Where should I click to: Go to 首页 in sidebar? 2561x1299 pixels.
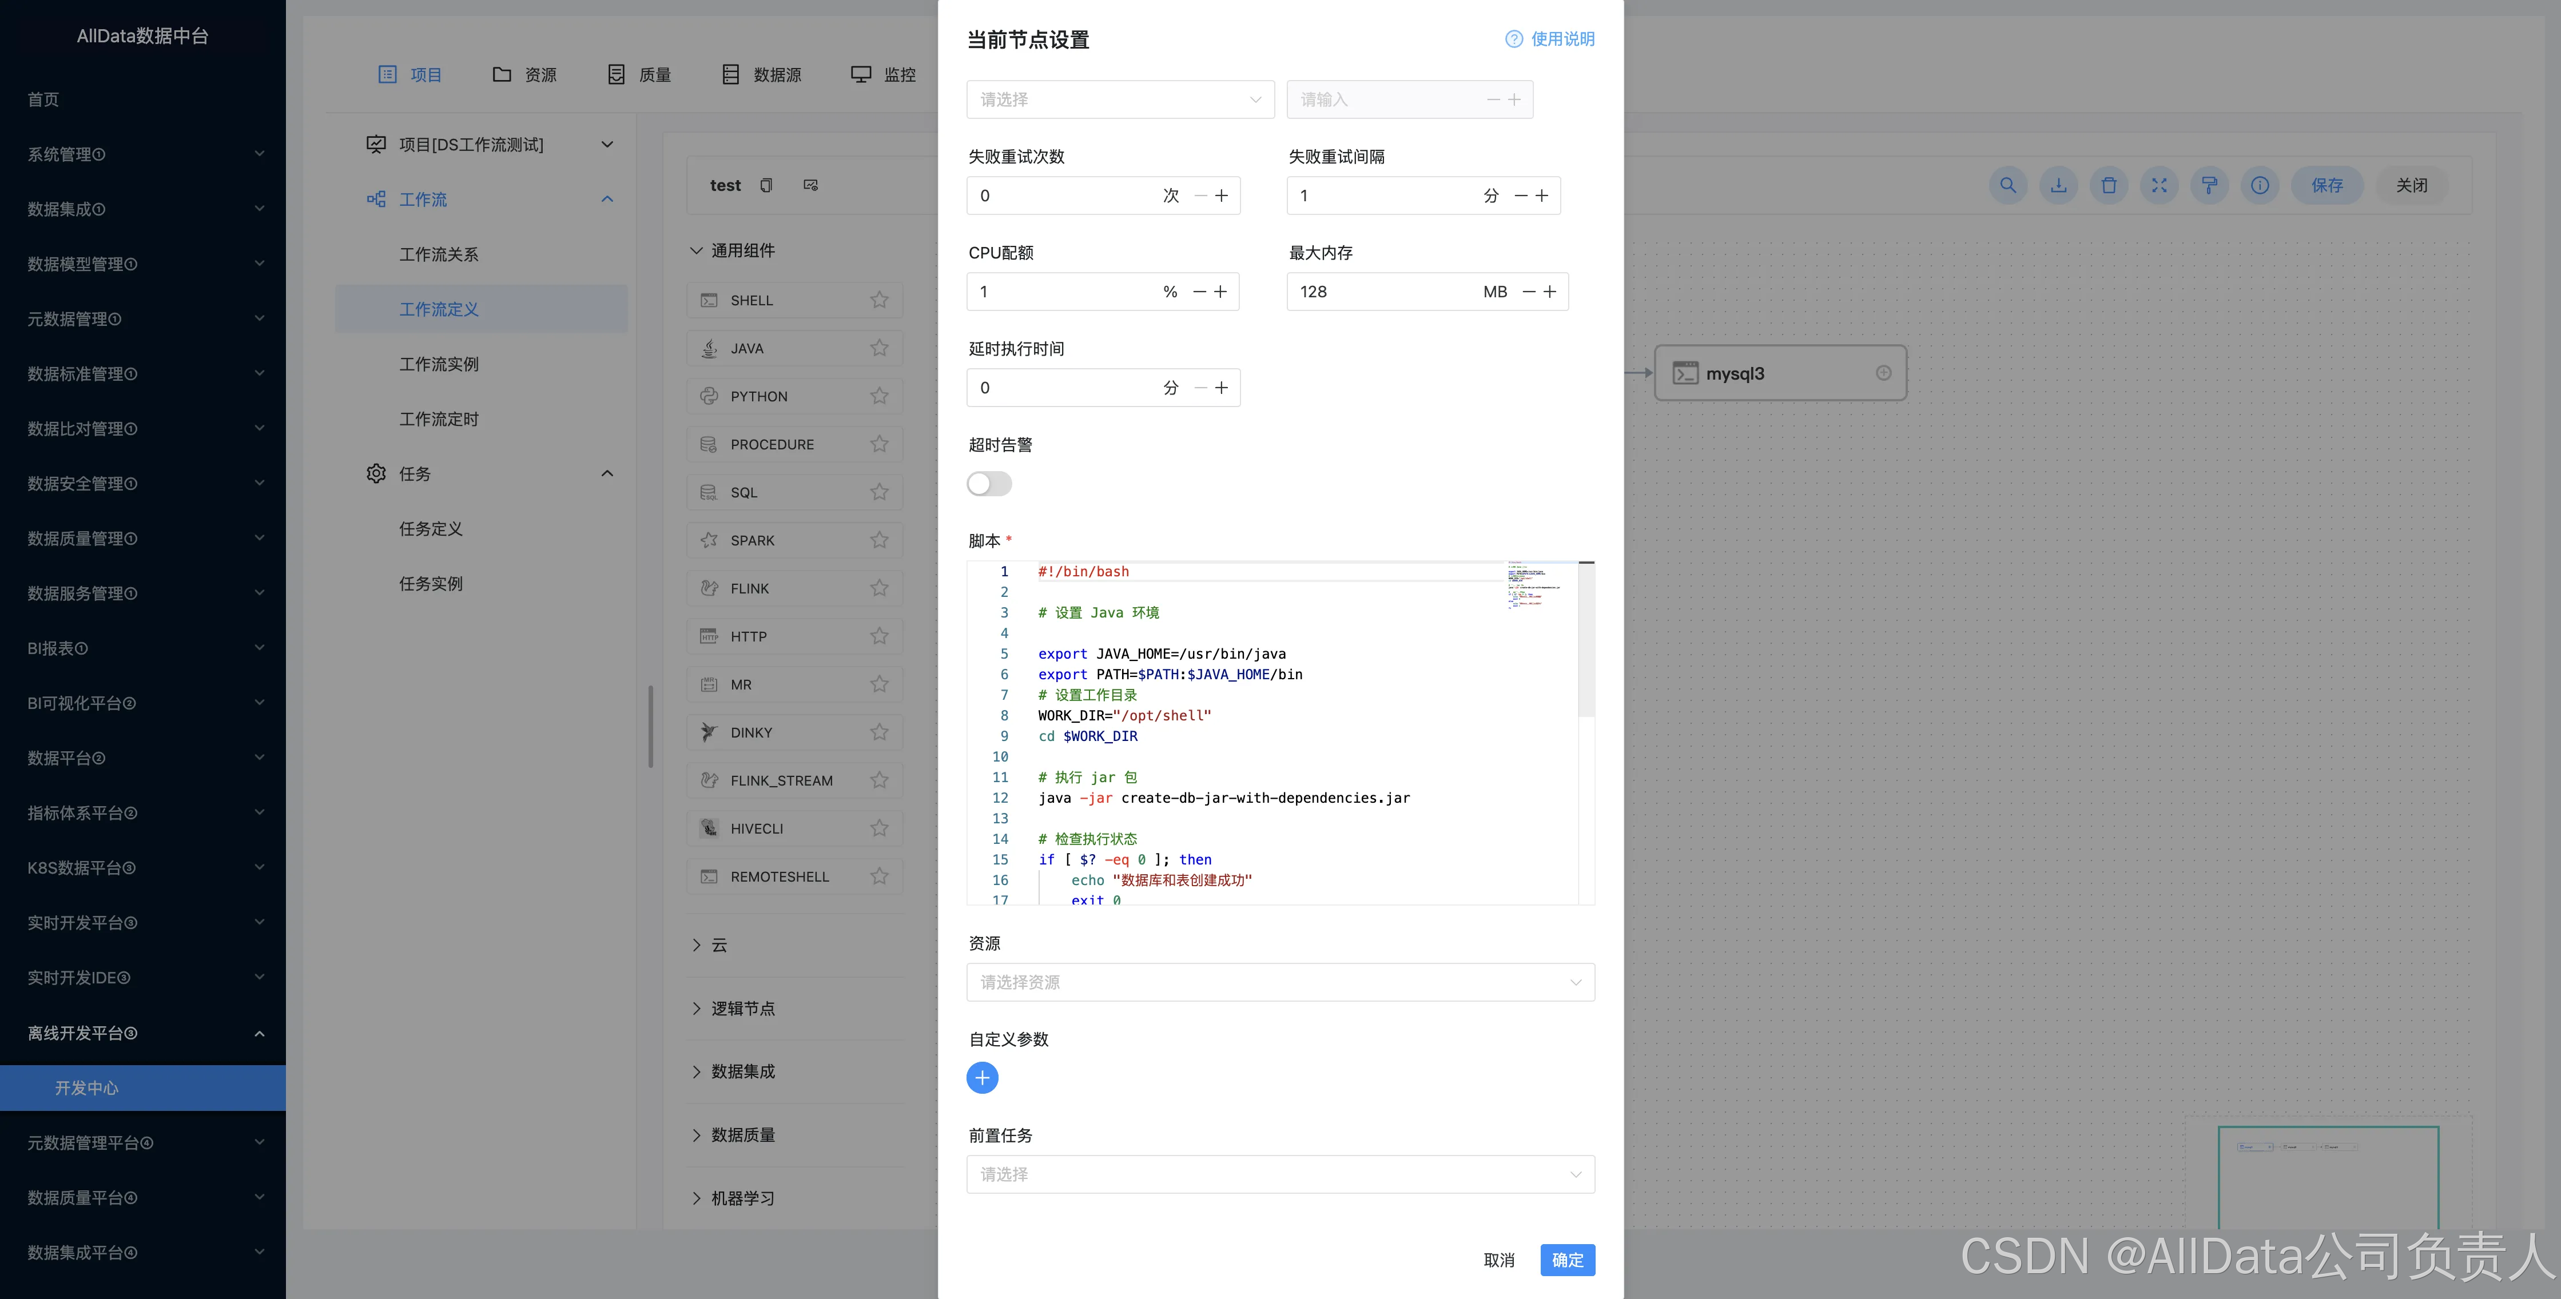pyautogui.click(x=43, y=99)
